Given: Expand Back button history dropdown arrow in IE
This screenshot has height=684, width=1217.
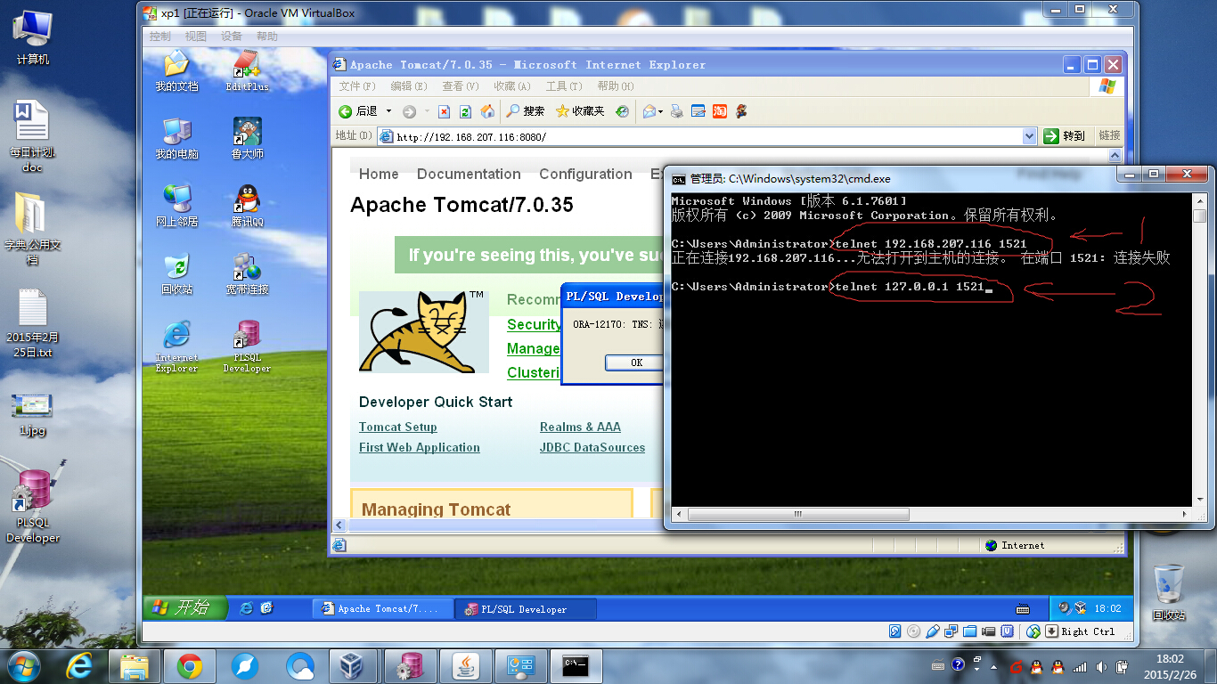Looking at the screenshot, I should point(388,111).
